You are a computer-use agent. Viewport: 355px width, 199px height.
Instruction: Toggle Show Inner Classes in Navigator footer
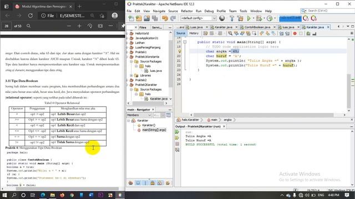(x=160, y=183)
